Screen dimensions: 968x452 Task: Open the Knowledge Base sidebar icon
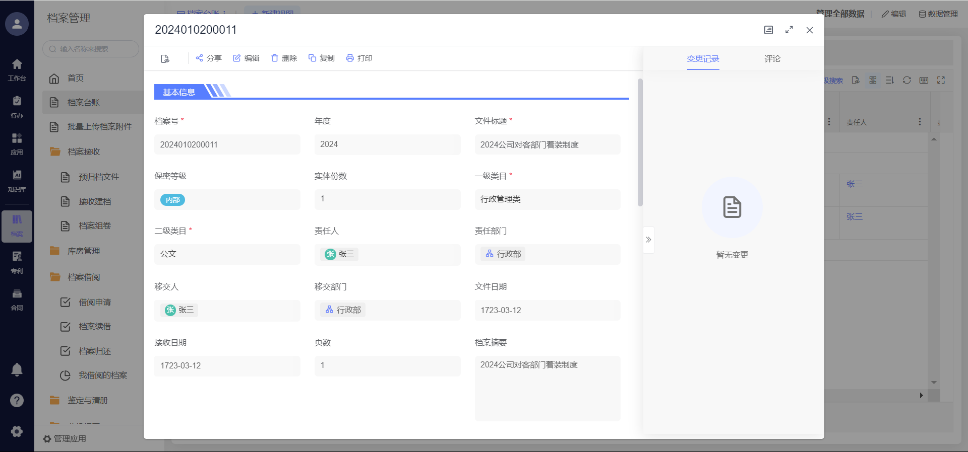click(x=17, y=180)
